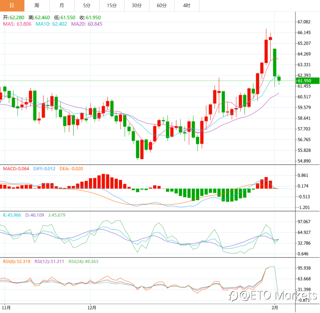Click the 58.641 price axis label
The width and height of the screenshot is (320, 313).
pyautogui.click(x=304, y=118)
